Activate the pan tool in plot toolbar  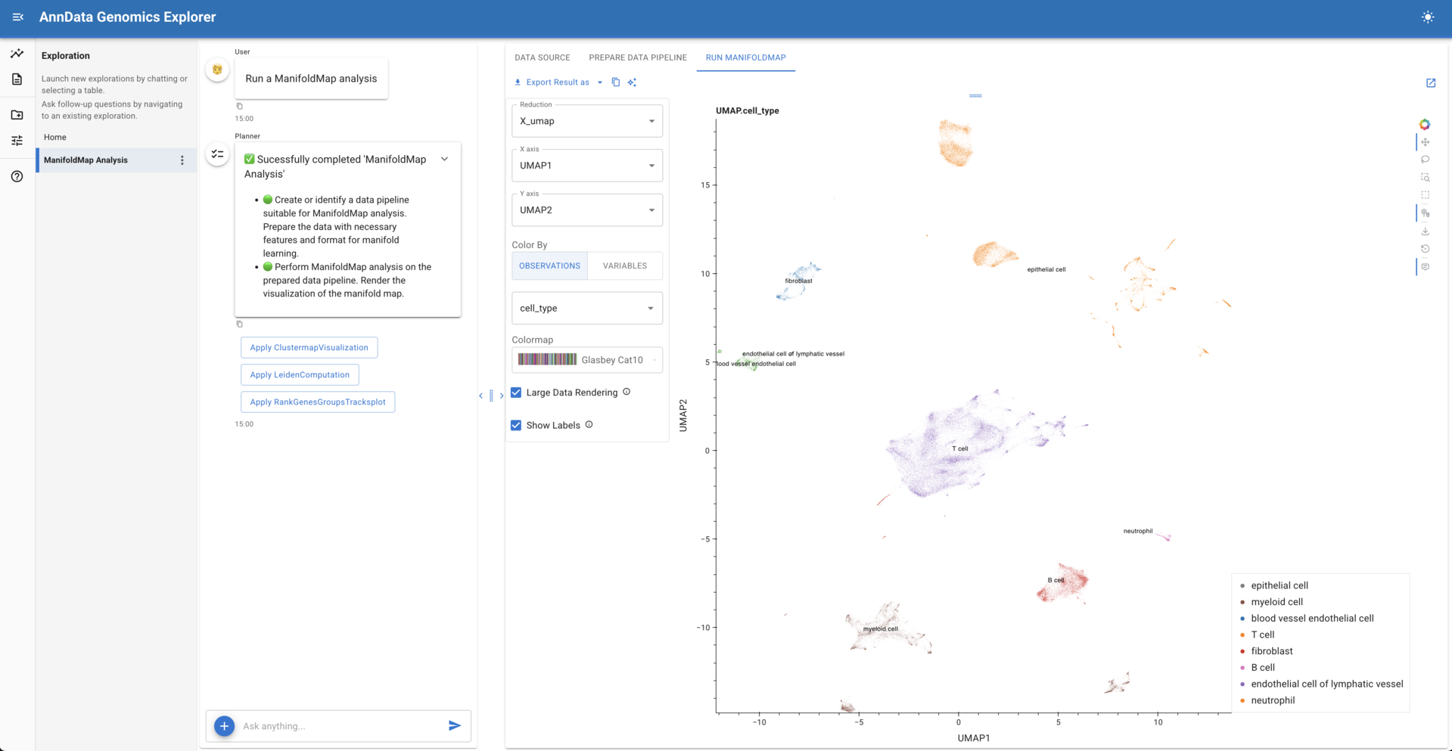point(1425,142)
